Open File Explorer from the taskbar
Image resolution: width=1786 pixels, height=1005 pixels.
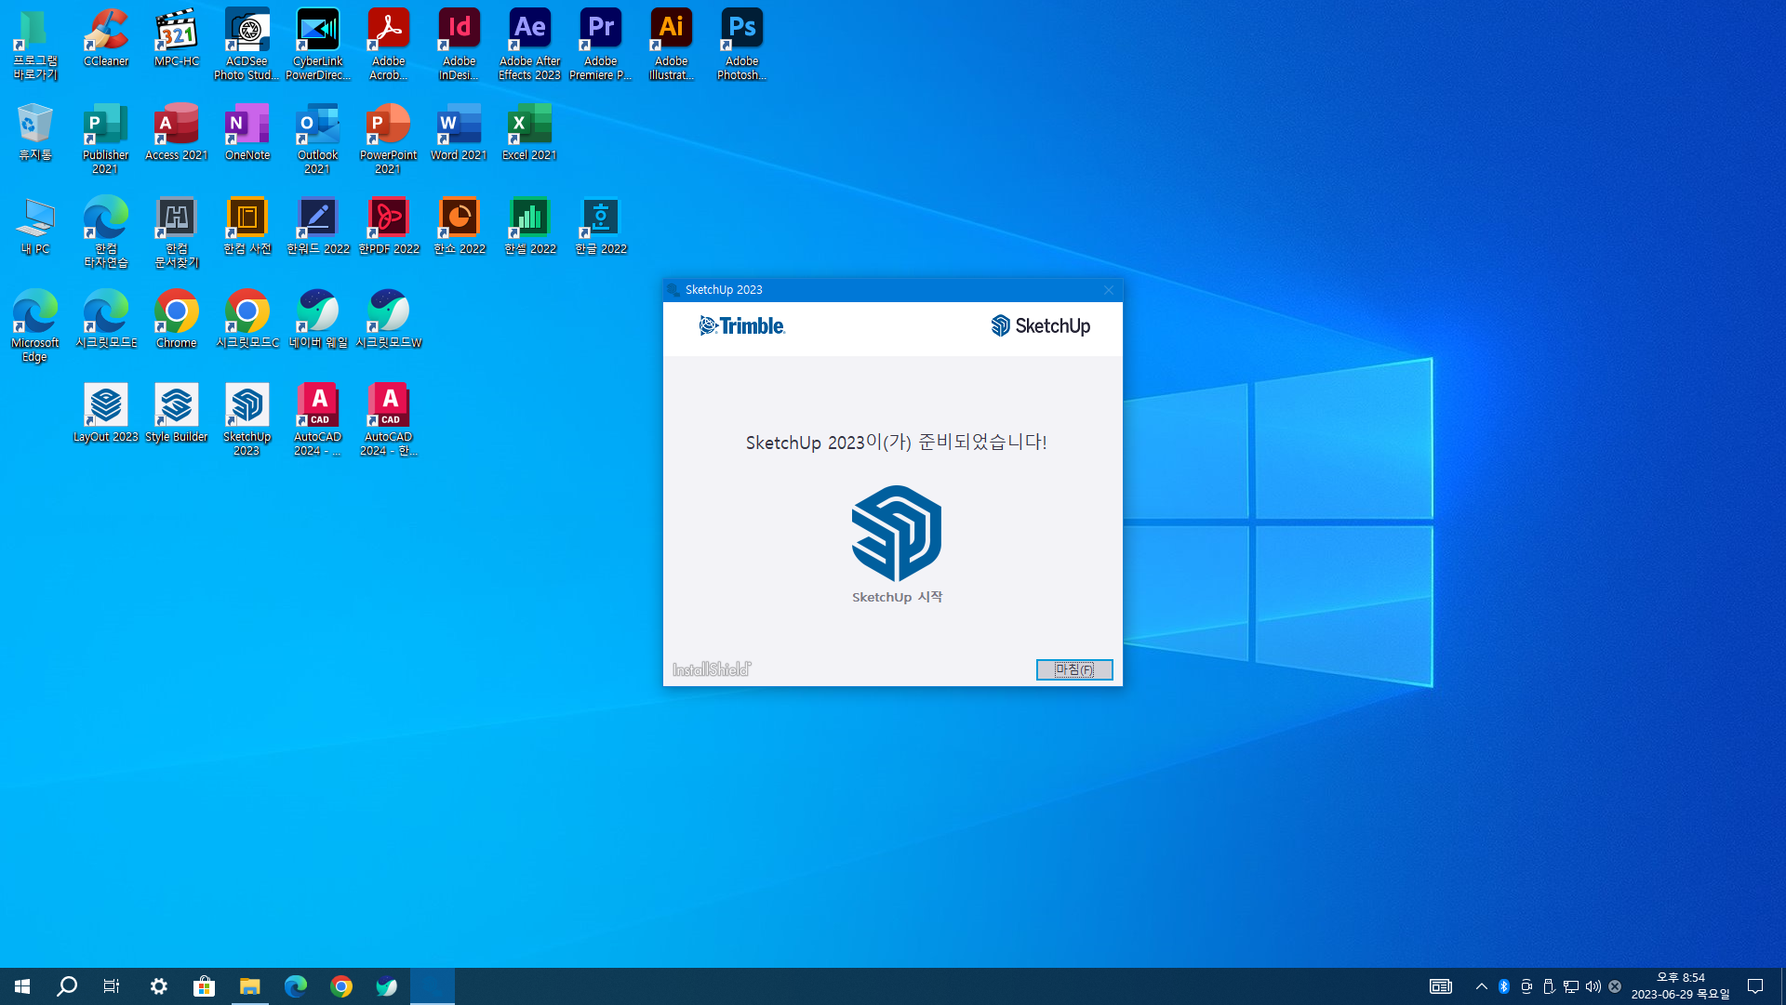click(x=249, y=986)
